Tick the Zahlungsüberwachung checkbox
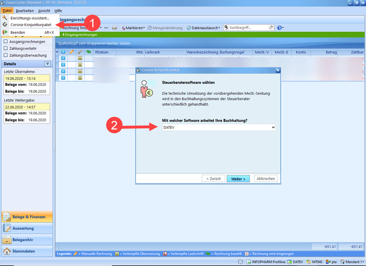Viewport: 366px width, 266px height. click(x=6, y=55)
